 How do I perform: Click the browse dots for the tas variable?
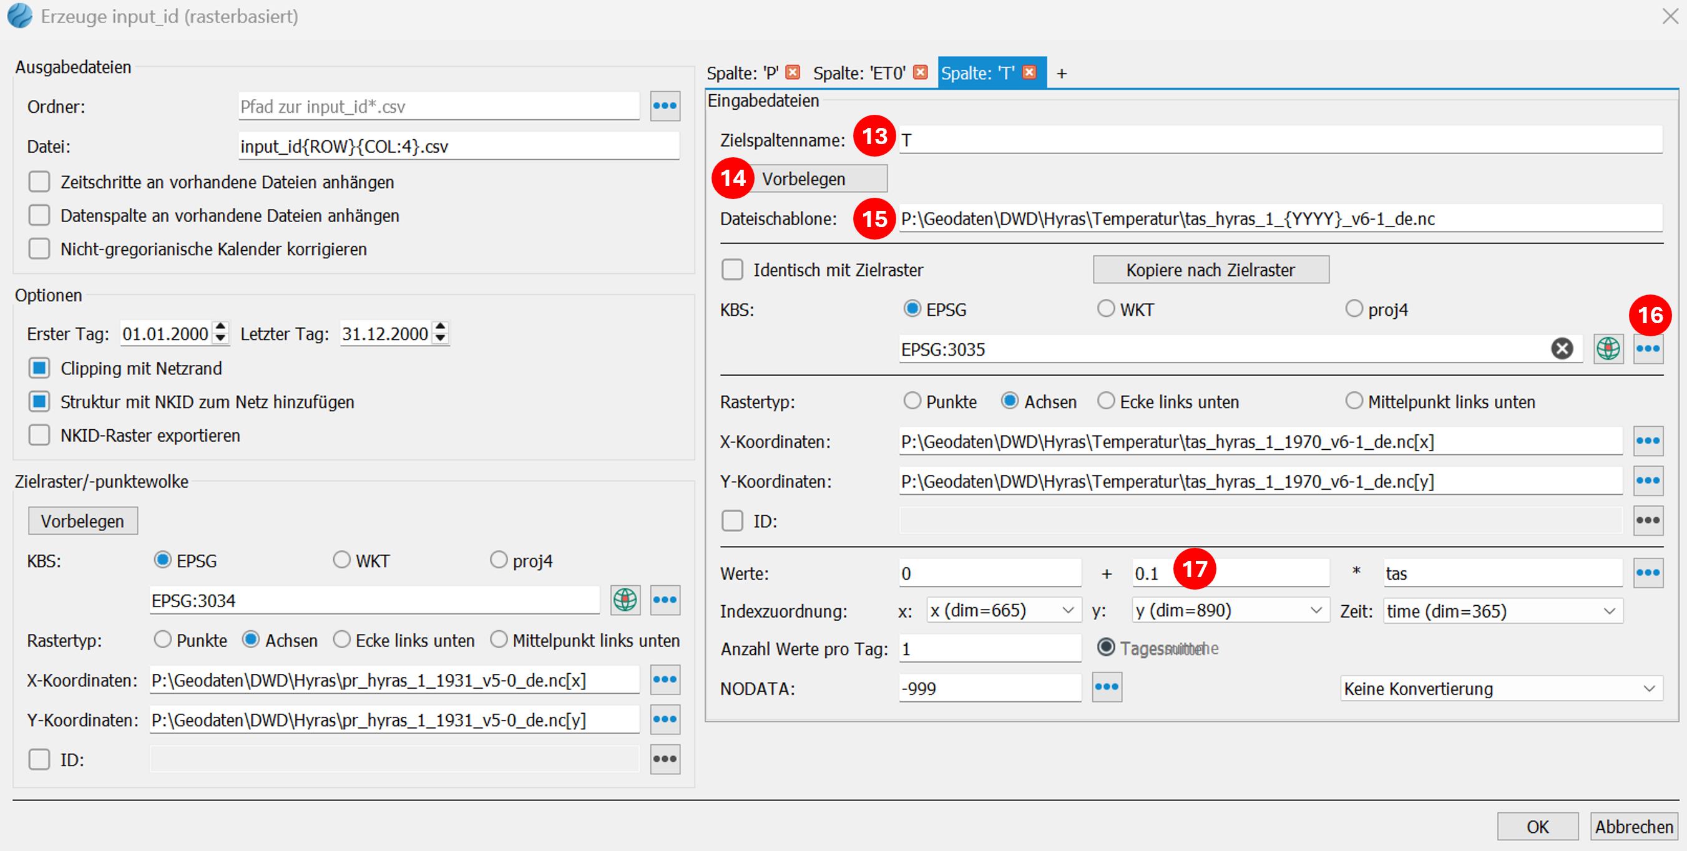pyautogui.click(x=1648, y=573)
